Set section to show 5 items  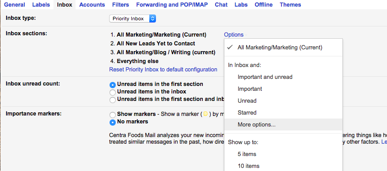point(283,154)
